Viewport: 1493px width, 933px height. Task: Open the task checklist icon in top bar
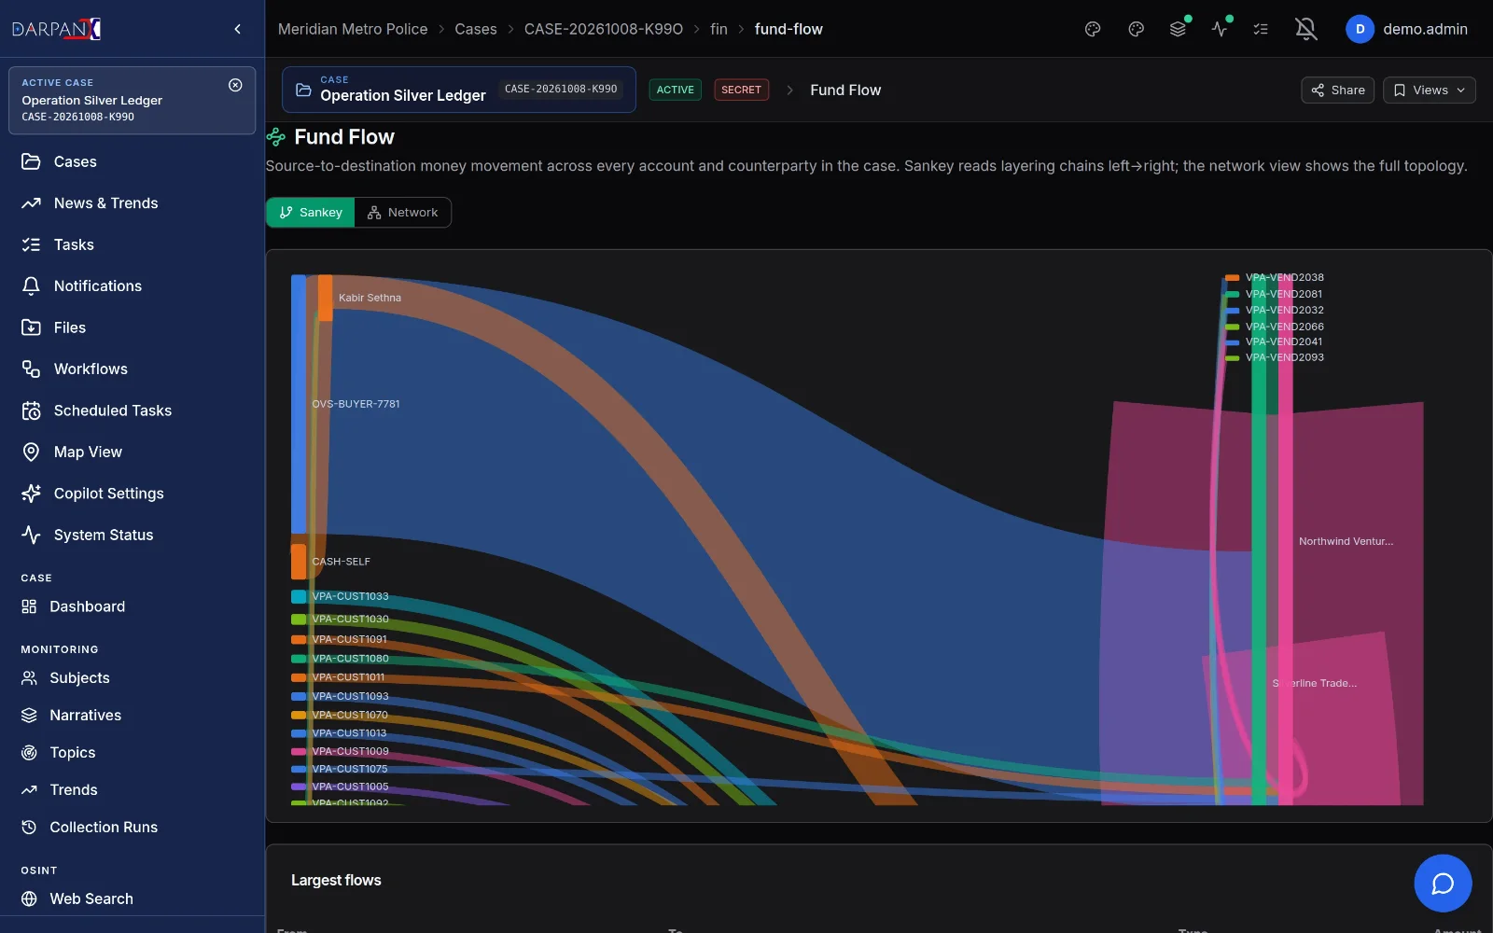click(1261, 29)
